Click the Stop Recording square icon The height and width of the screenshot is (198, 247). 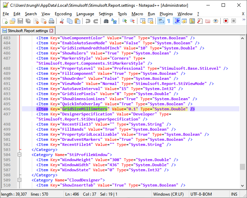(233, 21)
